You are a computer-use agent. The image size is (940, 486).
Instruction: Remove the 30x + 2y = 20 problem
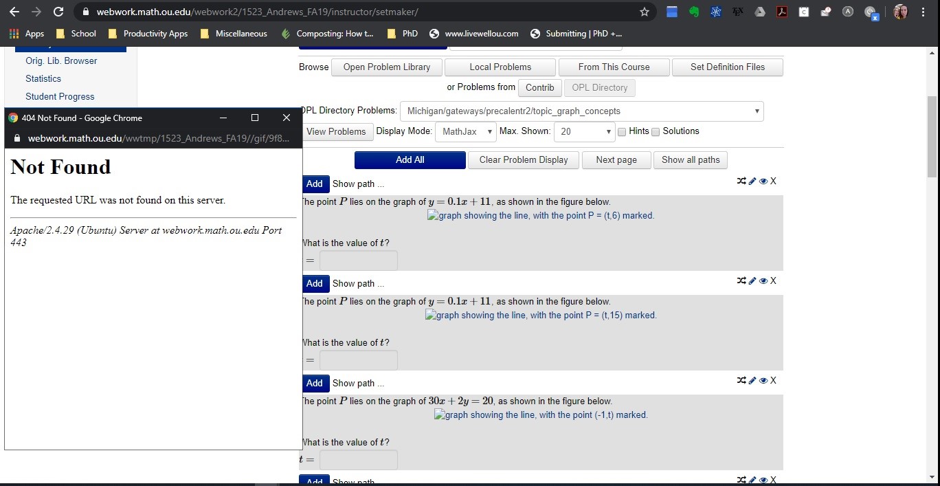coord(773,381)
